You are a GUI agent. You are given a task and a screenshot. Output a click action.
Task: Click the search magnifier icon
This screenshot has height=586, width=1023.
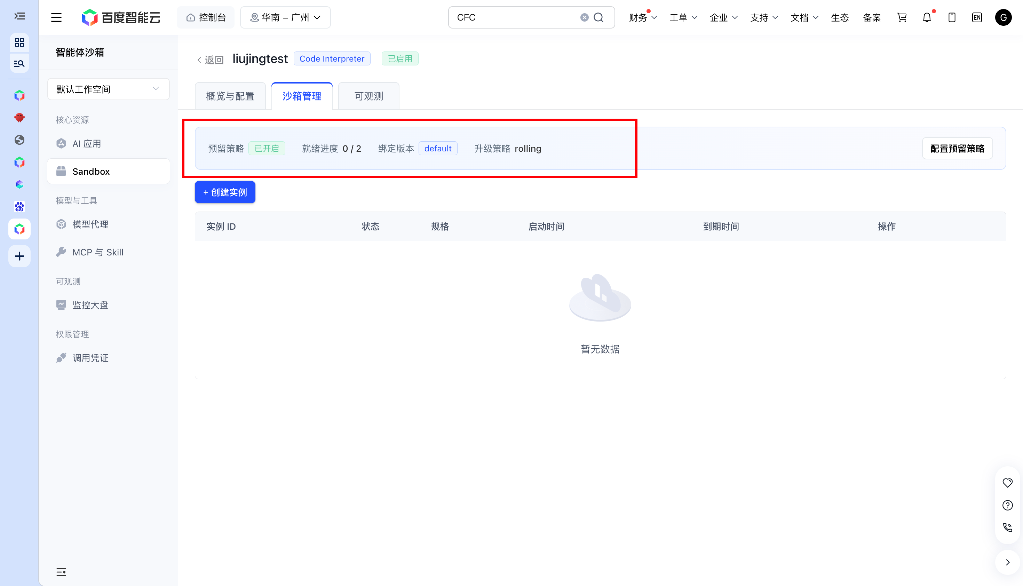pyautogui.click(x=599, y=17)
